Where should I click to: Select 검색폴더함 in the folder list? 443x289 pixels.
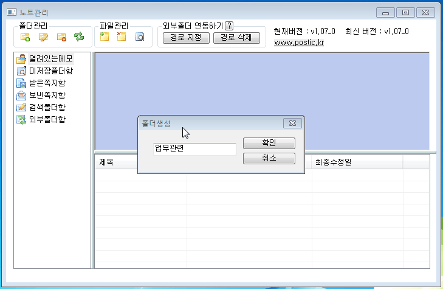(47, 107)
